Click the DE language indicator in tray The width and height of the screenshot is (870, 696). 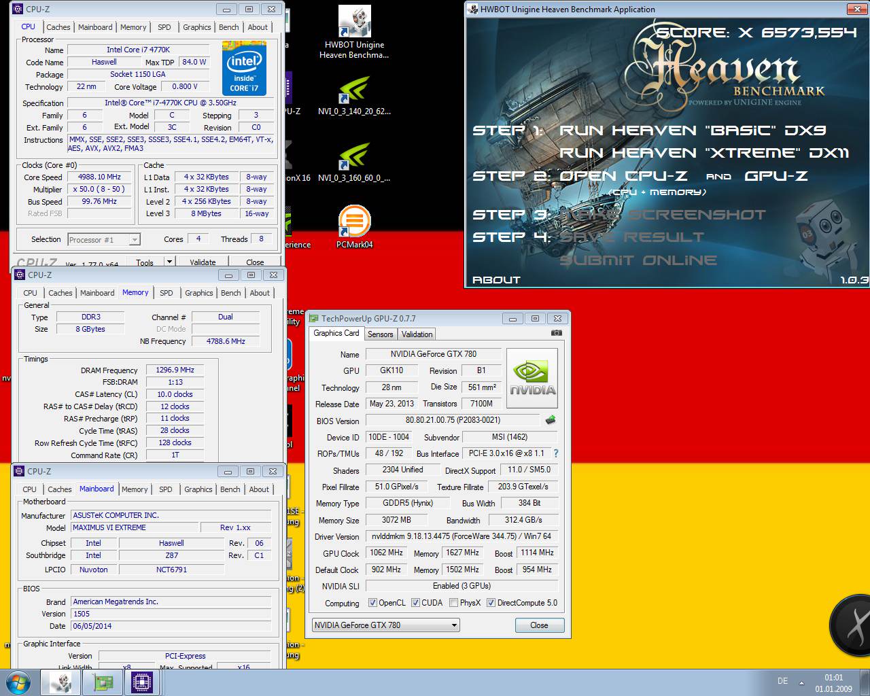coord(782,681)
